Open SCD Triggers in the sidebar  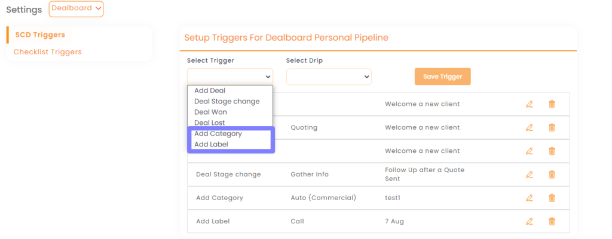pos(40,35)
